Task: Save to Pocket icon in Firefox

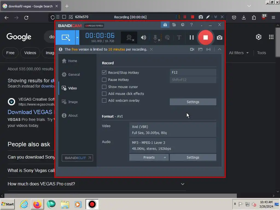Action: pyautogui.click(x=234, y=17)
